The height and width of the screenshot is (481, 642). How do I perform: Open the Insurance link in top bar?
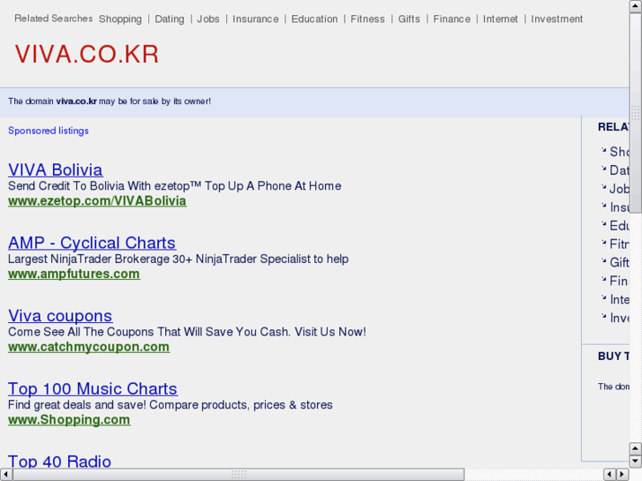255,19
